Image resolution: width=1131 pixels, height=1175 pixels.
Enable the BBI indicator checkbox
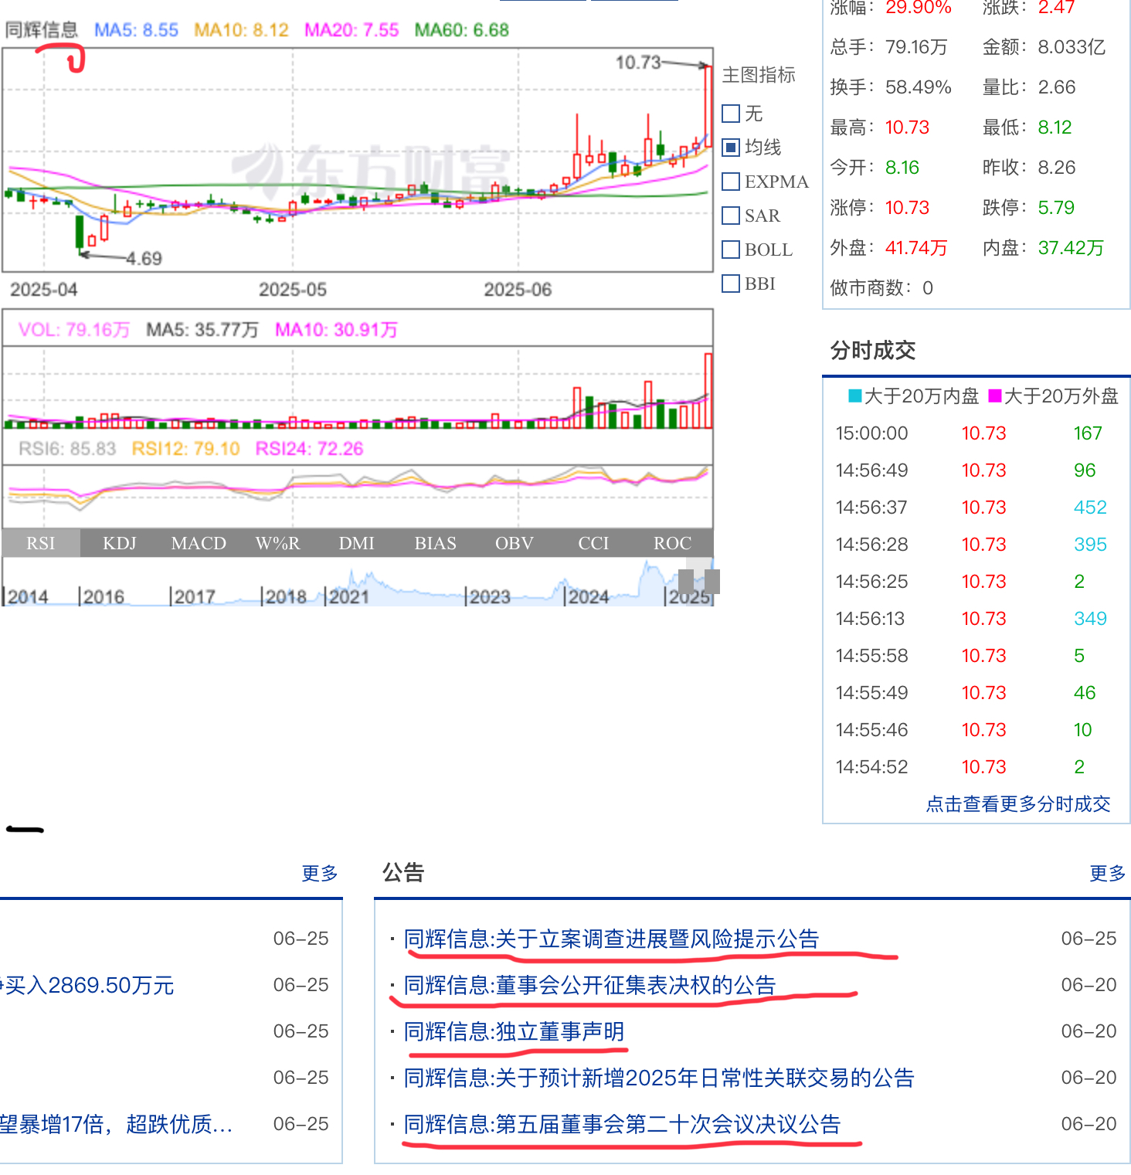point(731,284)
